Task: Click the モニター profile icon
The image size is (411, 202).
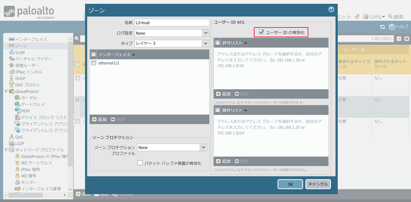Action: click(17, 182)
